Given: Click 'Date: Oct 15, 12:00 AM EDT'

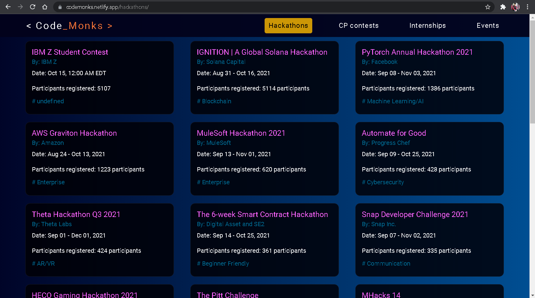Looking at the screenshot, I should [x=69, y=73].
